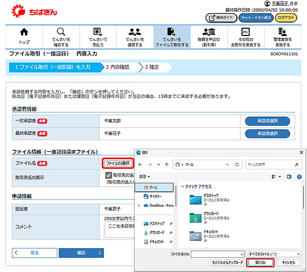This screenshot has width=307, height=272.
Task: Toggle the 取引先の法人名 display checkbox
Action: [x=108, y=175]
